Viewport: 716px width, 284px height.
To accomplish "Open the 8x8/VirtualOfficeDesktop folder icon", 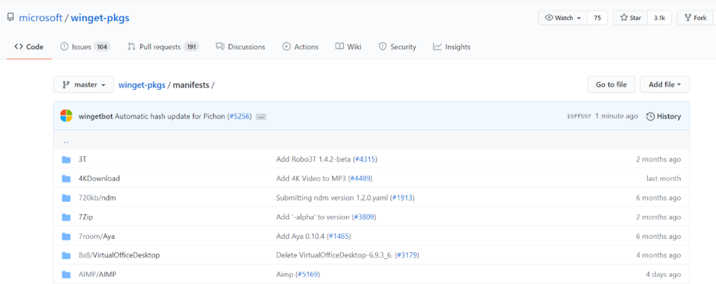I will click(x=66, y=256).
